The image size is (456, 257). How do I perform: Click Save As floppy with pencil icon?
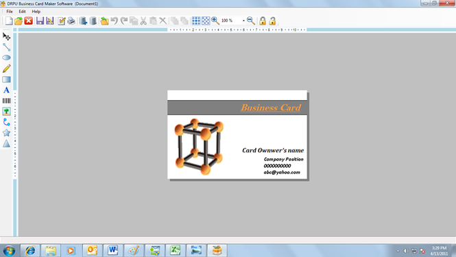click(x=50, y=21)
